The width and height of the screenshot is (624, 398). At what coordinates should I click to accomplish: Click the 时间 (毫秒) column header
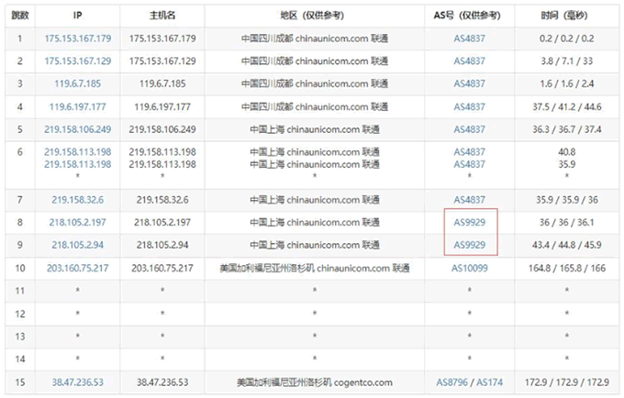click(566, 16)
